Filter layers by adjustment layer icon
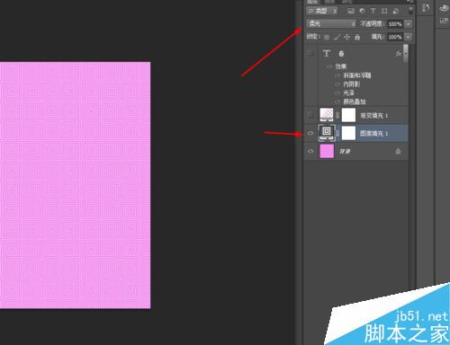This screenshot has height=345, width=450. pos(362,11)
